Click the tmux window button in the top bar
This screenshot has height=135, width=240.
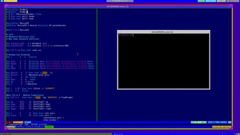120,1
